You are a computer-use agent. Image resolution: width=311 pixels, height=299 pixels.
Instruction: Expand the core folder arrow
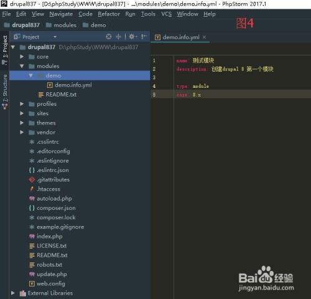pyautogui.click(x=22, y=57)
